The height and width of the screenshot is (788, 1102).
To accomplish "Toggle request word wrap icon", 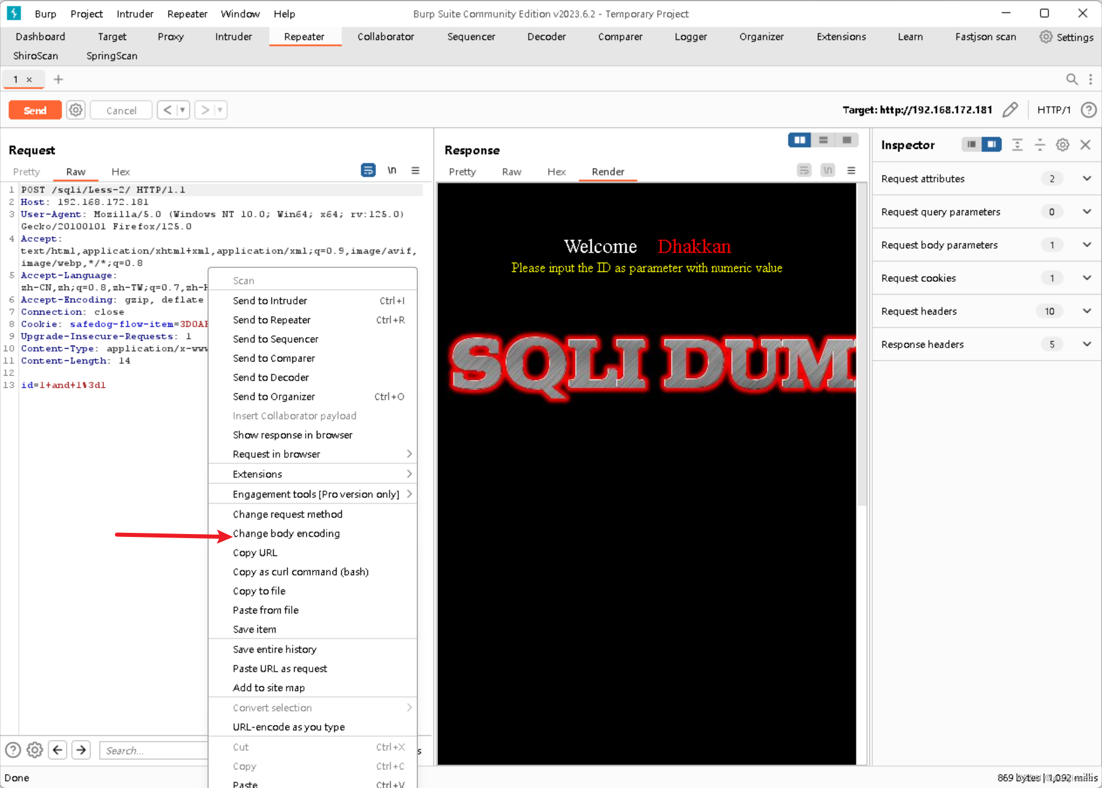I will coord(368,170).
